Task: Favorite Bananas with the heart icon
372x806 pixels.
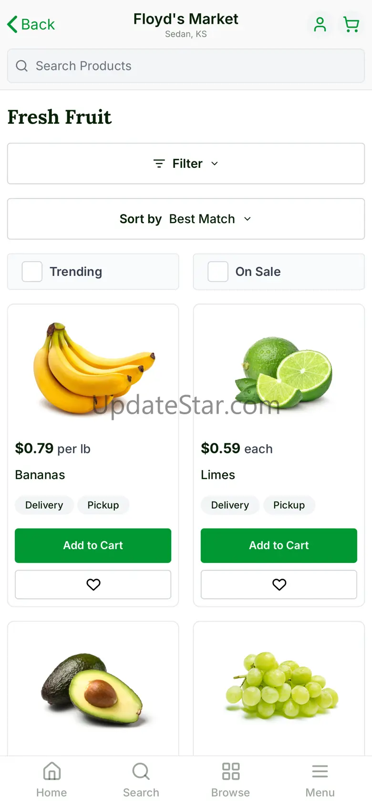Action: coord(93,584)
